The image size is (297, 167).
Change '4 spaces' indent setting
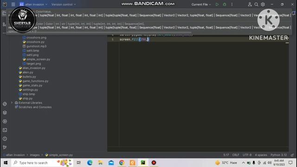261,155
